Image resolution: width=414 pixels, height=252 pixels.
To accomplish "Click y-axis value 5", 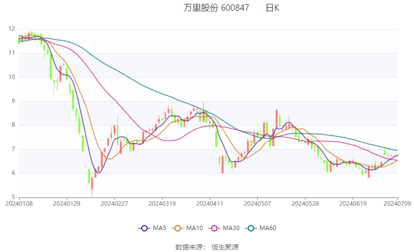I will 14,197.
